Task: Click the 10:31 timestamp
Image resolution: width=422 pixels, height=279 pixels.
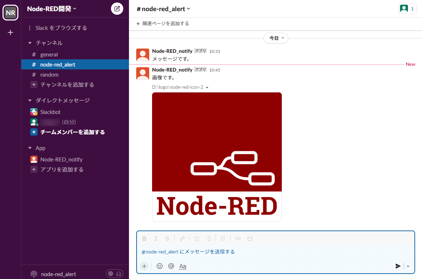Action: point(215,51)
